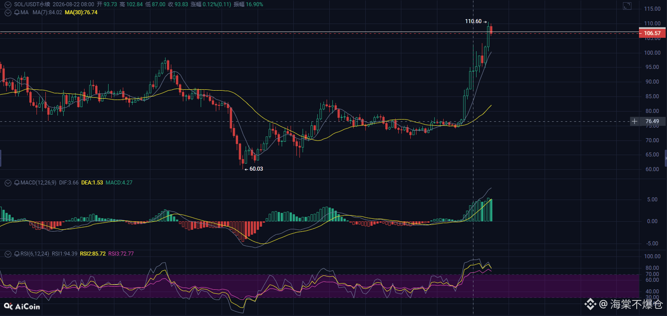The height and width of the screenshot is (316, 667).
Task: Click the MA(30):76.74 value
Action: (81, 12)
